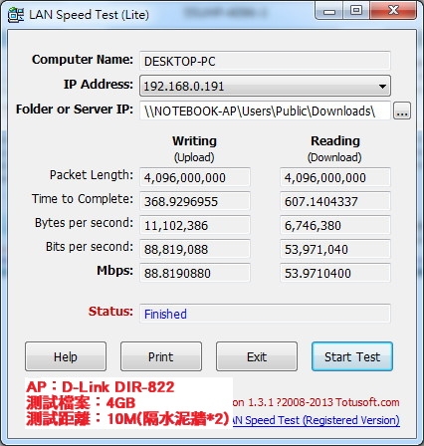Click the Status label
The image size is (424, 446).
coord(110,312)
